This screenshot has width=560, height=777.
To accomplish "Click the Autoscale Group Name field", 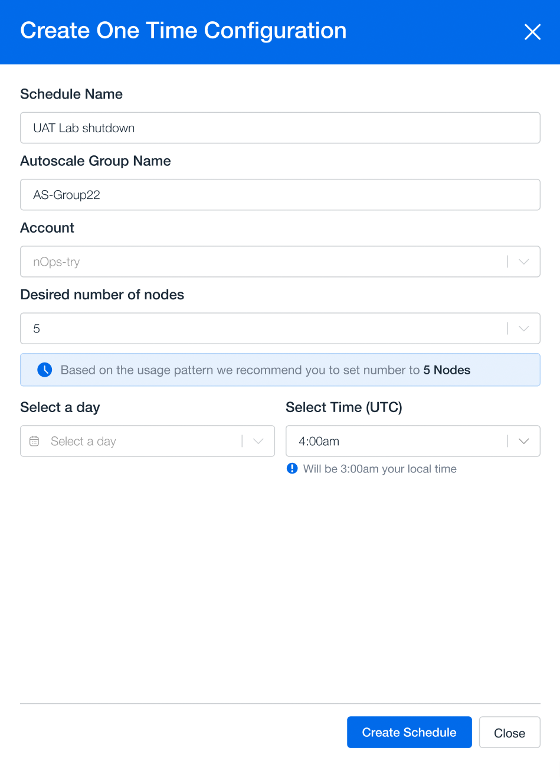I will click(x=280, y=195).
